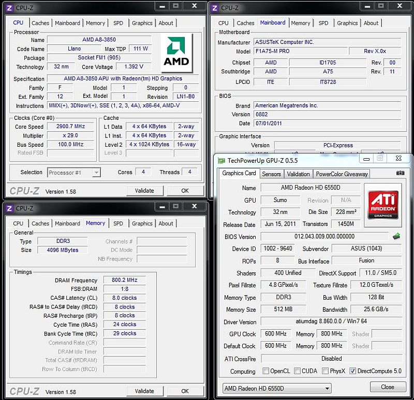This screenshot has width=414, height=400.
Task: Click the CPU-Z icon in the top-left window title bar
Action: pos(9,8)
